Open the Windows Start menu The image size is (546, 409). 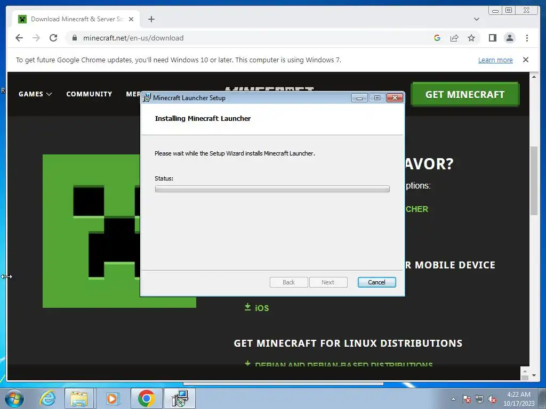click(14, 398)
